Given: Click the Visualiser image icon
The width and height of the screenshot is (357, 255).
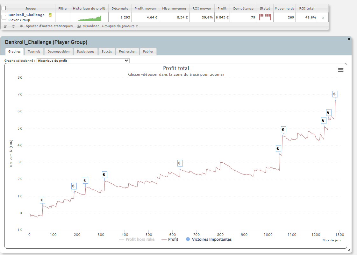Looking at the screenshot, I should (78, 26).
